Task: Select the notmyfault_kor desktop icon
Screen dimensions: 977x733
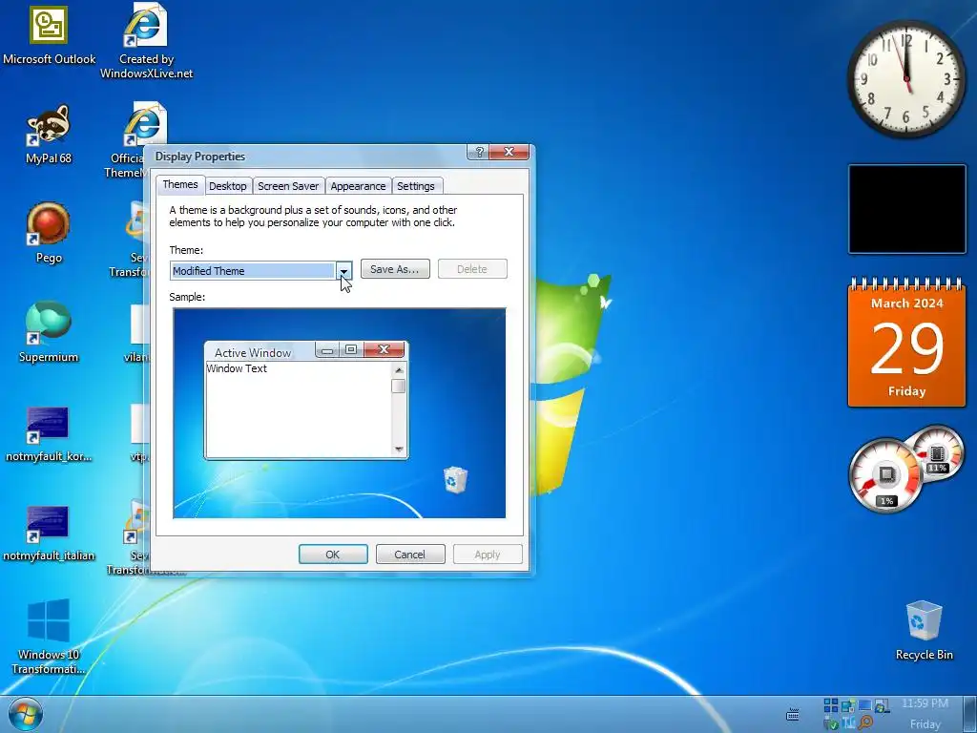Action: point(49,434)
